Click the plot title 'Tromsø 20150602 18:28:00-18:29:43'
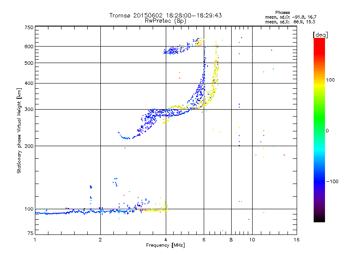Image resolution: width=349 pixels, height=261 pixels. coord(165,15)
